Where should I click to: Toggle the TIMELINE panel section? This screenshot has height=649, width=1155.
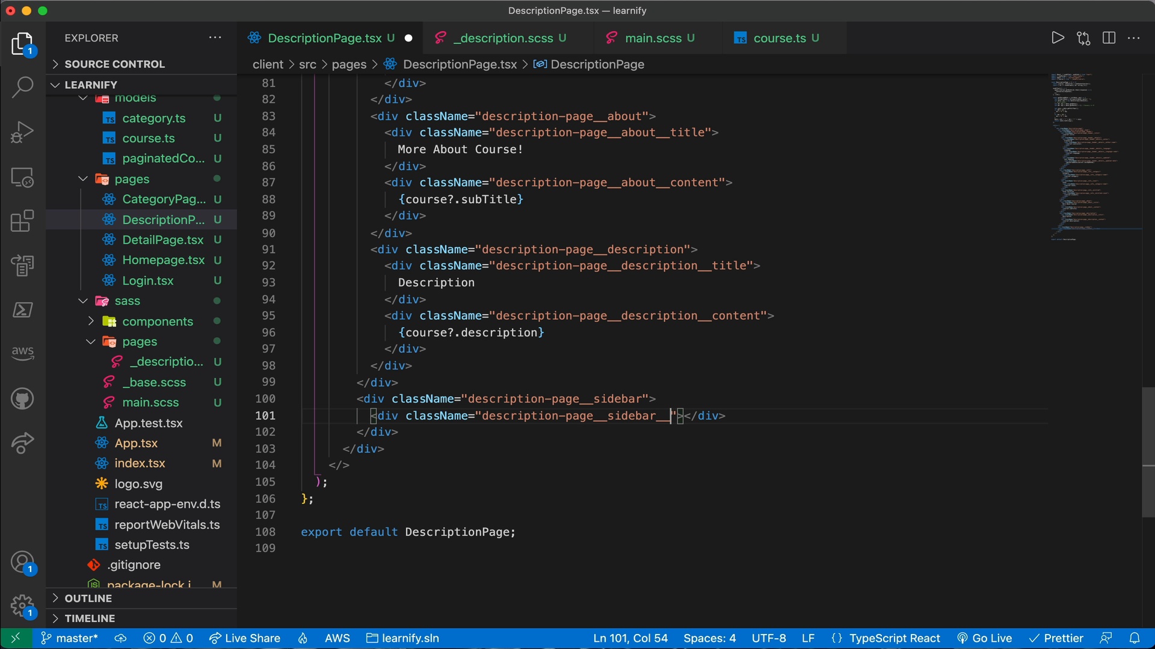pyautogui.click(x=90, y=619)
